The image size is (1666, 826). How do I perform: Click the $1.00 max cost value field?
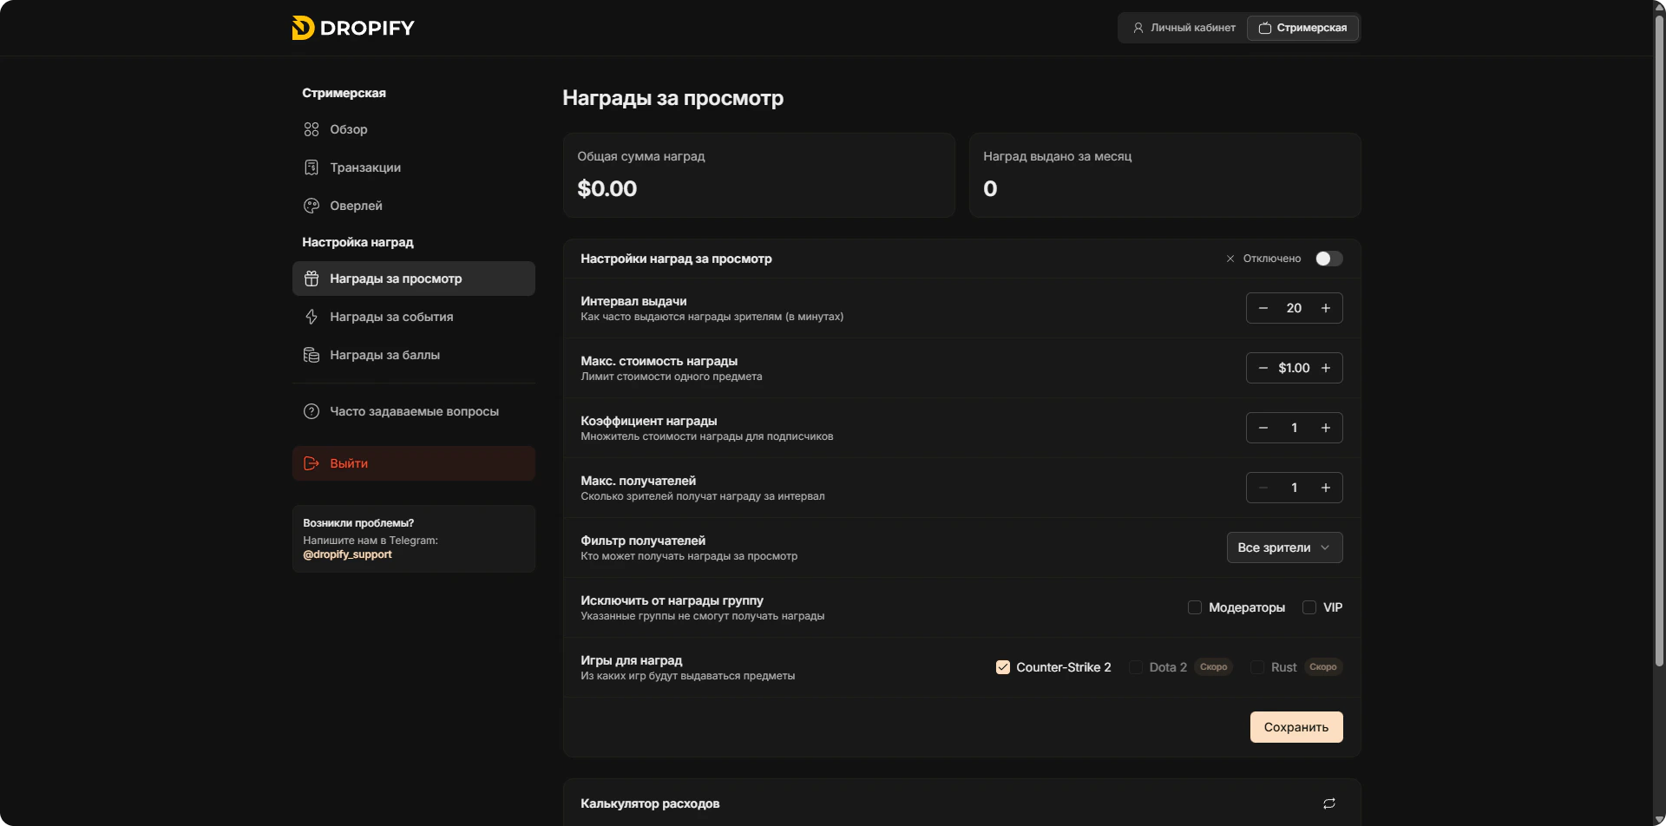[x=1294, y=368]
